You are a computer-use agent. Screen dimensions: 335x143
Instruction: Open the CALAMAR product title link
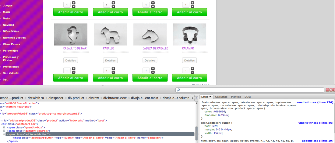[188, 48]
